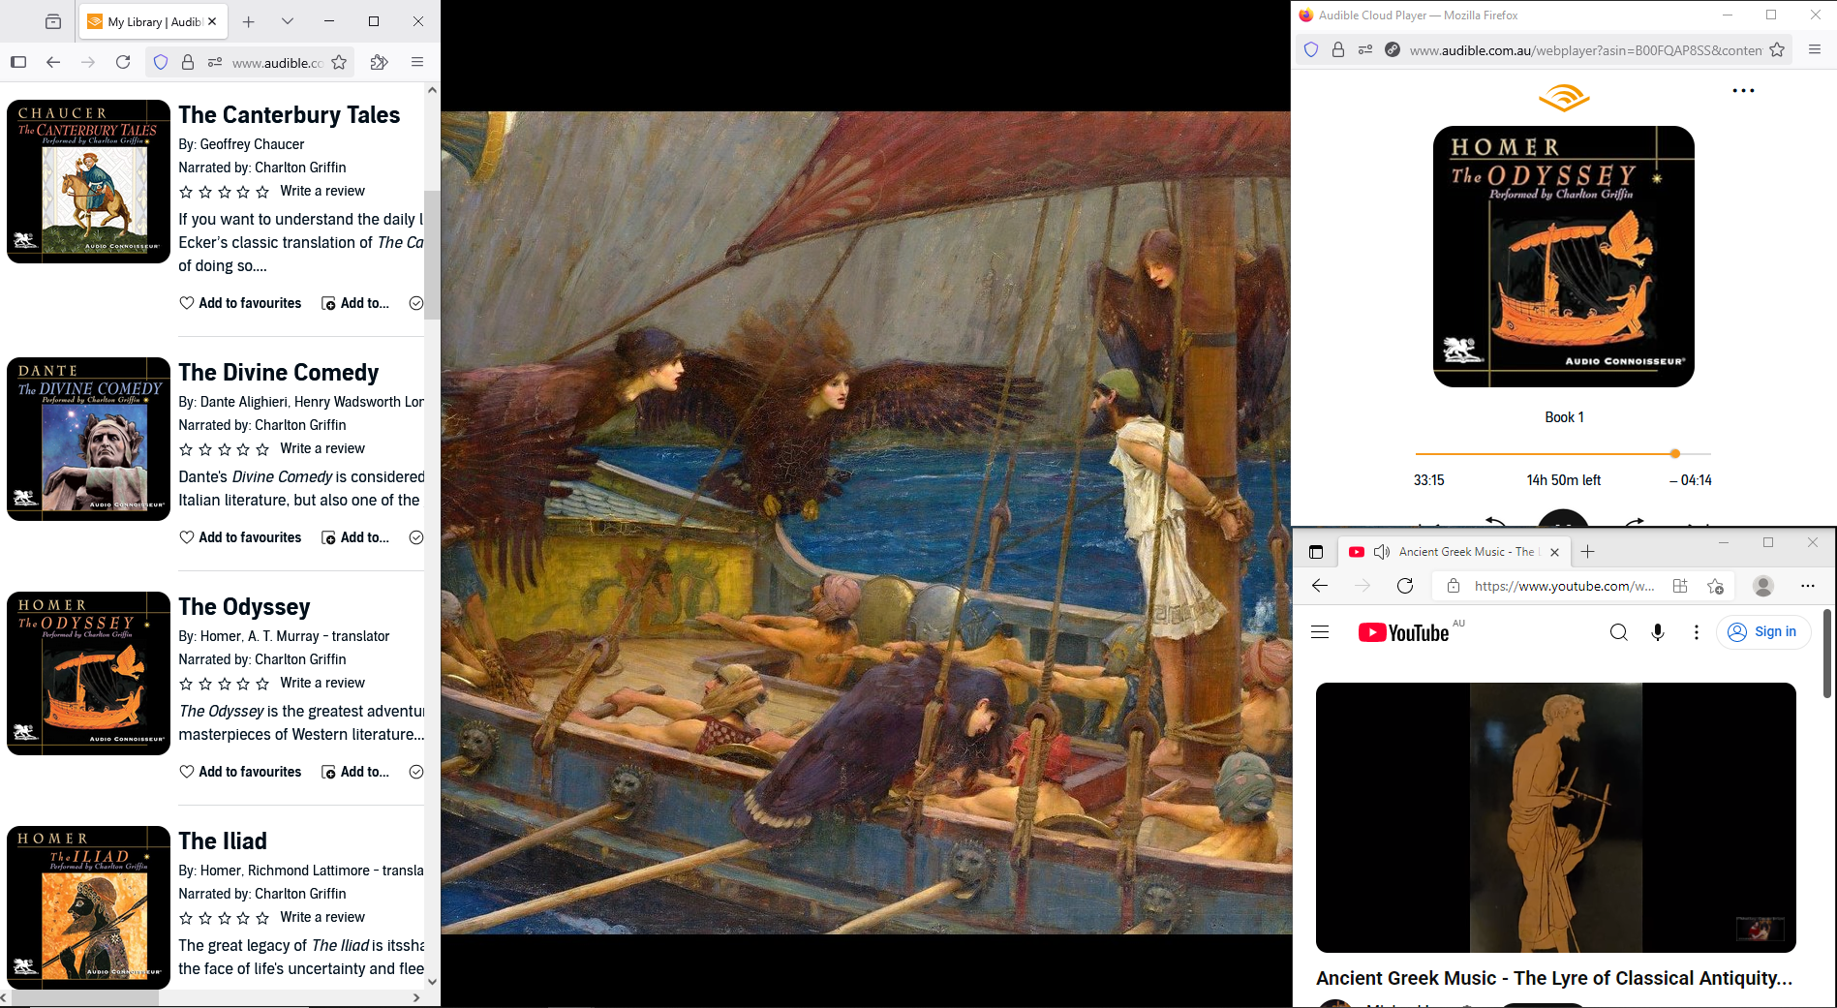1837x1008 pixels.
Task: Open the Ancient Greek lyre video thumbnail
Action: (1555, 817)
